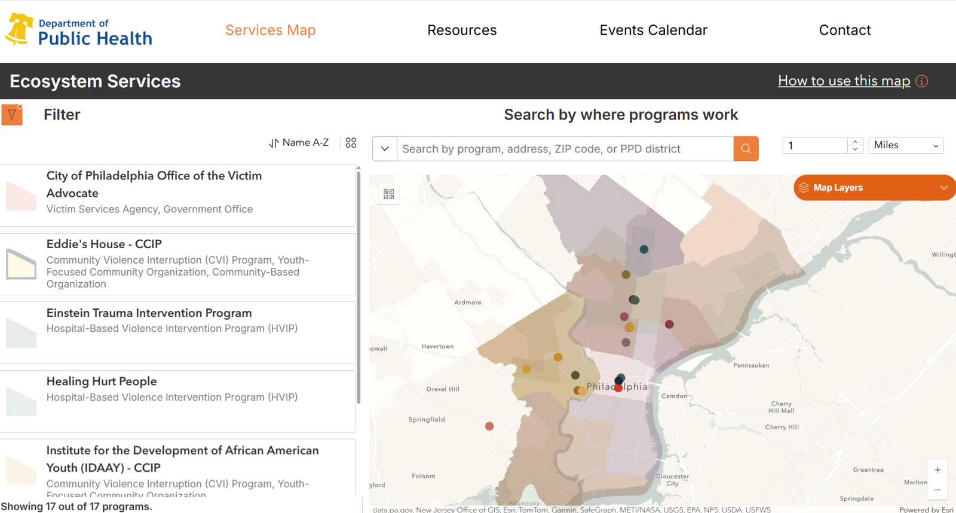The image size is (956, 513).
Task: Switch list to grid view icon
Action: tap(351, 143)
